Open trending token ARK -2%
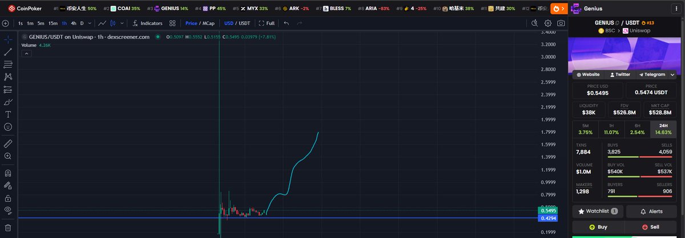Viewport: 685px width, 238px height. coord(292,9)
